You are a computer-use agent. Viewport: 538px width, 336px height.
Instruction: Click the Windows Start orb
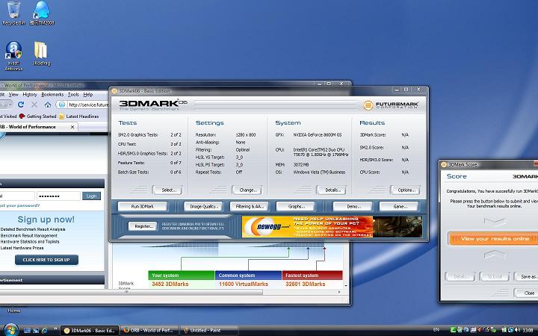(10, 329)
